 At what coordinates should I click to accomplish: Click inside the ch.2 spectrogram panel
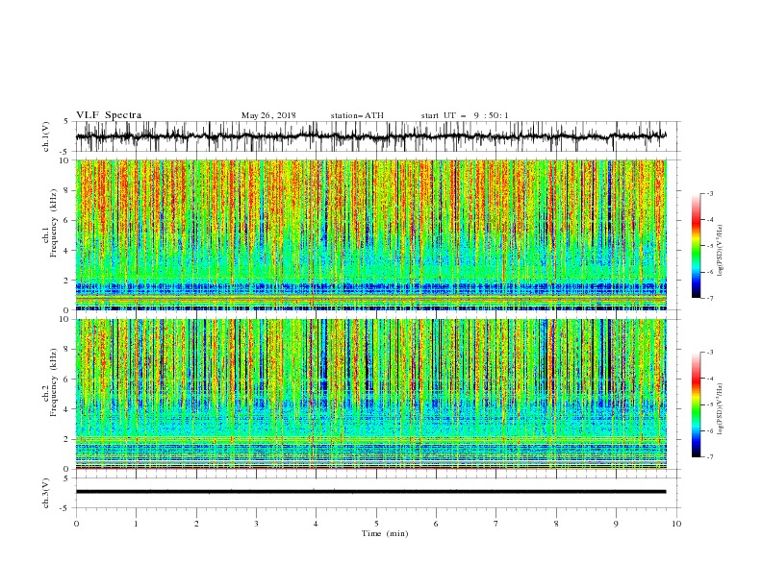click(370, 394)
